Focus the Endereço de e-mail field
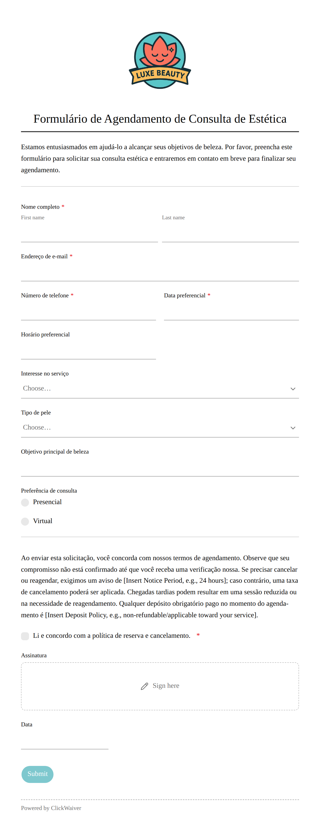Image resolution: width=320 pixels, height=833 pixels. click(160, 272)
